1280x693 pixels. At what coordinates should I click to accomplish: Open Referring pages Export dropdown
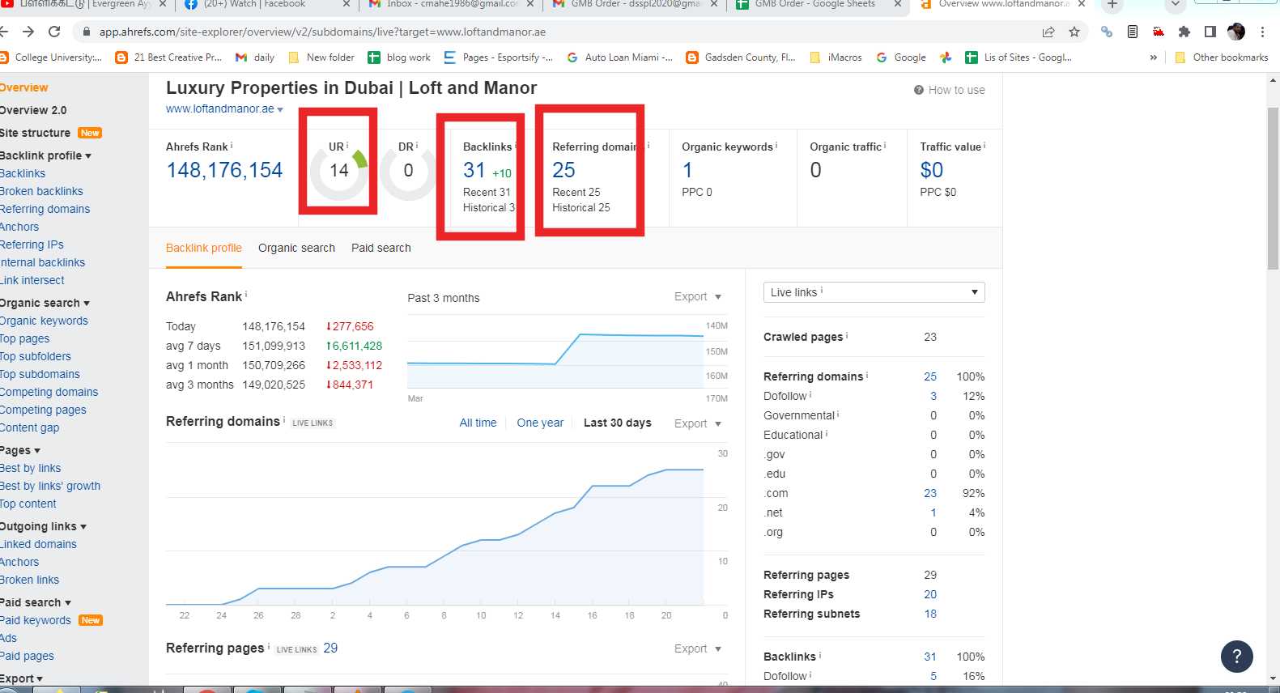(x=697, y=648)
